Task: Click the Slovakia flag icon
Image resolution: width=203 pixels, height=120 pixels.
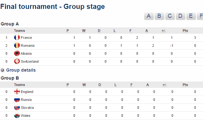Action: 17,108
